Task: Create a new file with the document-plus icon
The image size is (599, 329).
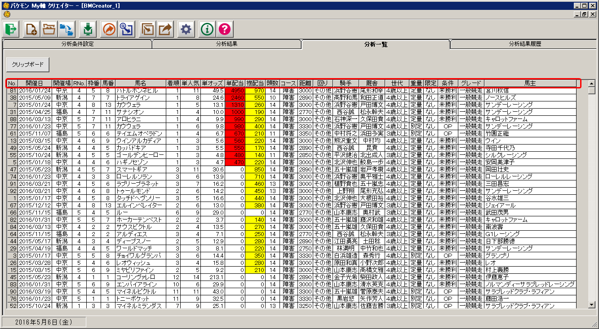Action: 31,30
